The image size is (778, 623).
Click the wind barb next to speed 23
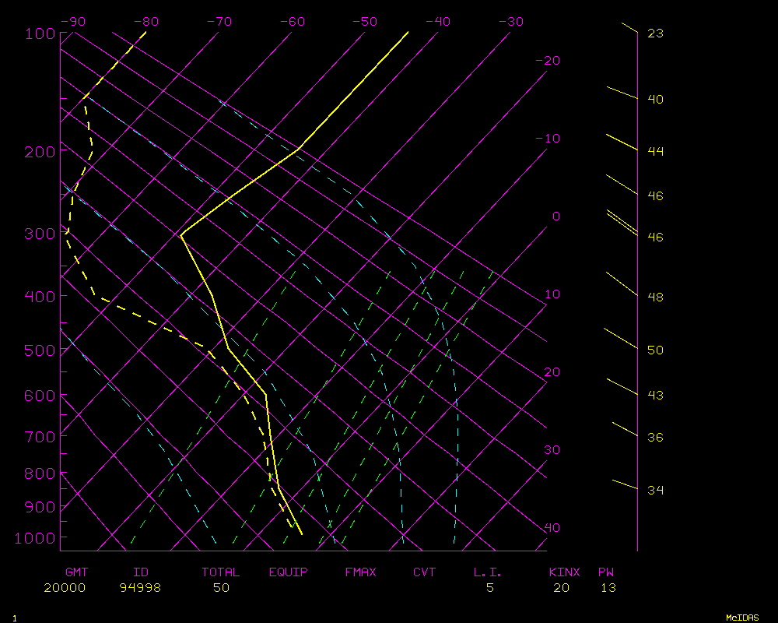pos(629,28)
